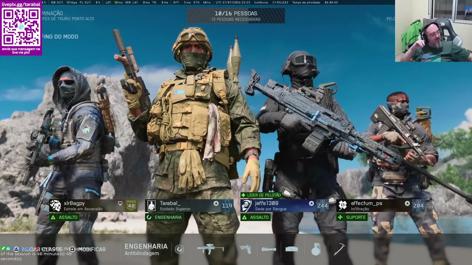This screenshot has height=265, width=472.
Task: Click jeffs1308's skull avatar emblem
Action: (246, 206)
